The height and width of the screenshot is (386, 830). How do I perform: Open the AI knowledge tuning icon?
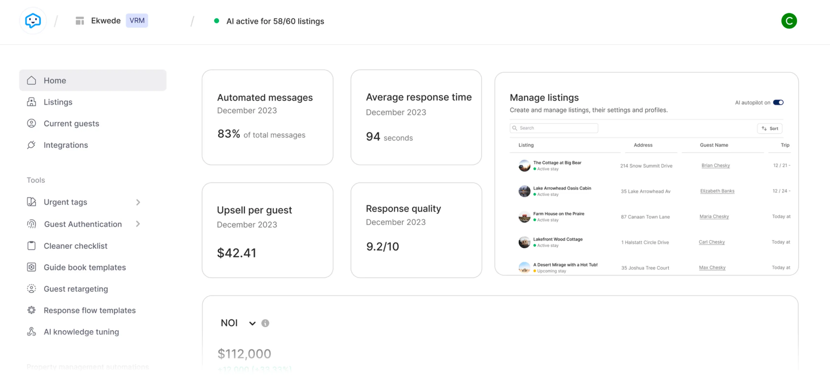pyautogui.click(x=31, y=332)
